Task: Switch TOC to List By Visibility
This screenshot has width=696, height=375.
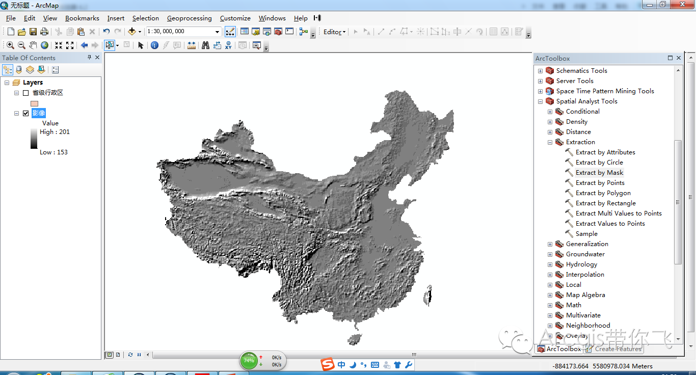Action: click(30, 70)
